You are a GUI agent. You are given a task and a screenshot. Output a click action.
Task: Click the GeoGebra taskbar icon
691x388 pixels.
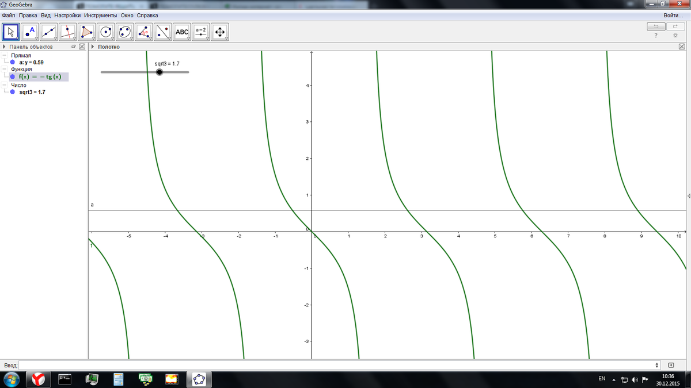click(199, 379)
